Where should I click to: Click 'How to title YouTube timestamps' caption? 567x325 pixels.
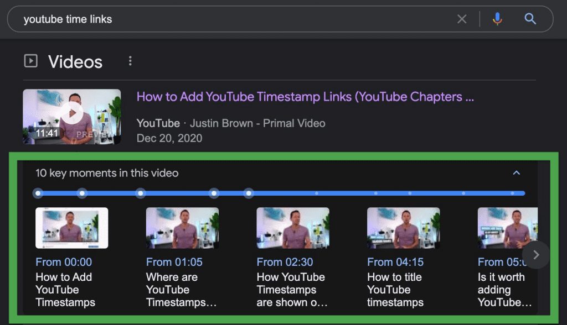point(395,290)
